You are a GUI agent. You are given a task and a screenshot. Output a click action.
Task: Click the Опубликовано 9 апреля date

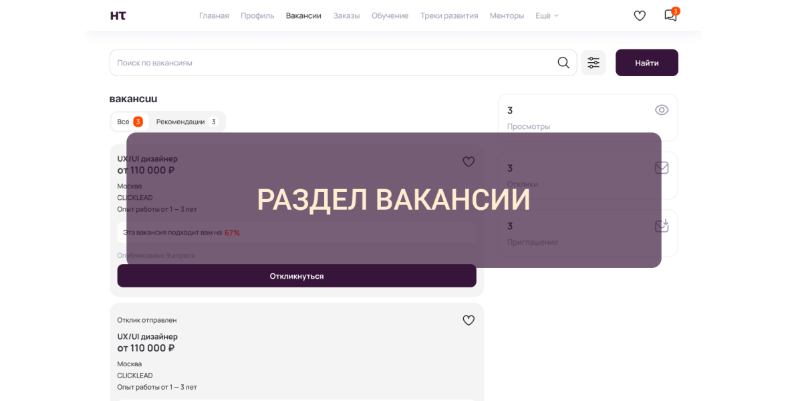coord(156,255)
